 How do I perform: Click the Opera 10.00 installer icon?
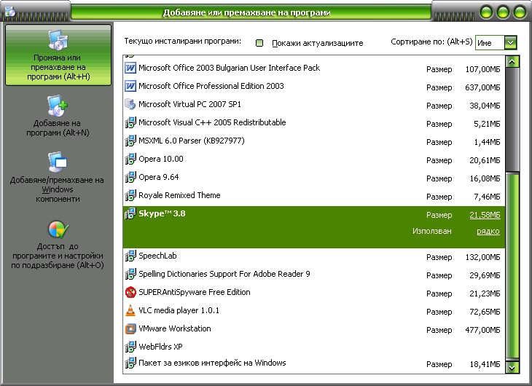[x=130, y=159]
